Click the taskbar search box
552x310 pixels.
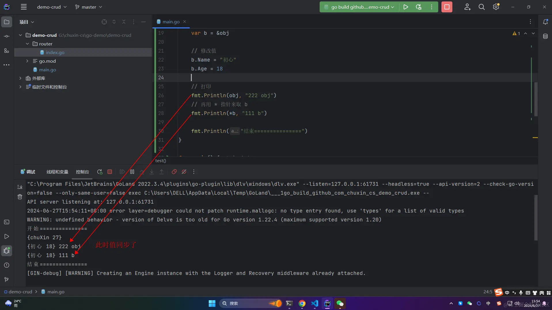click(x=251, y=303)
